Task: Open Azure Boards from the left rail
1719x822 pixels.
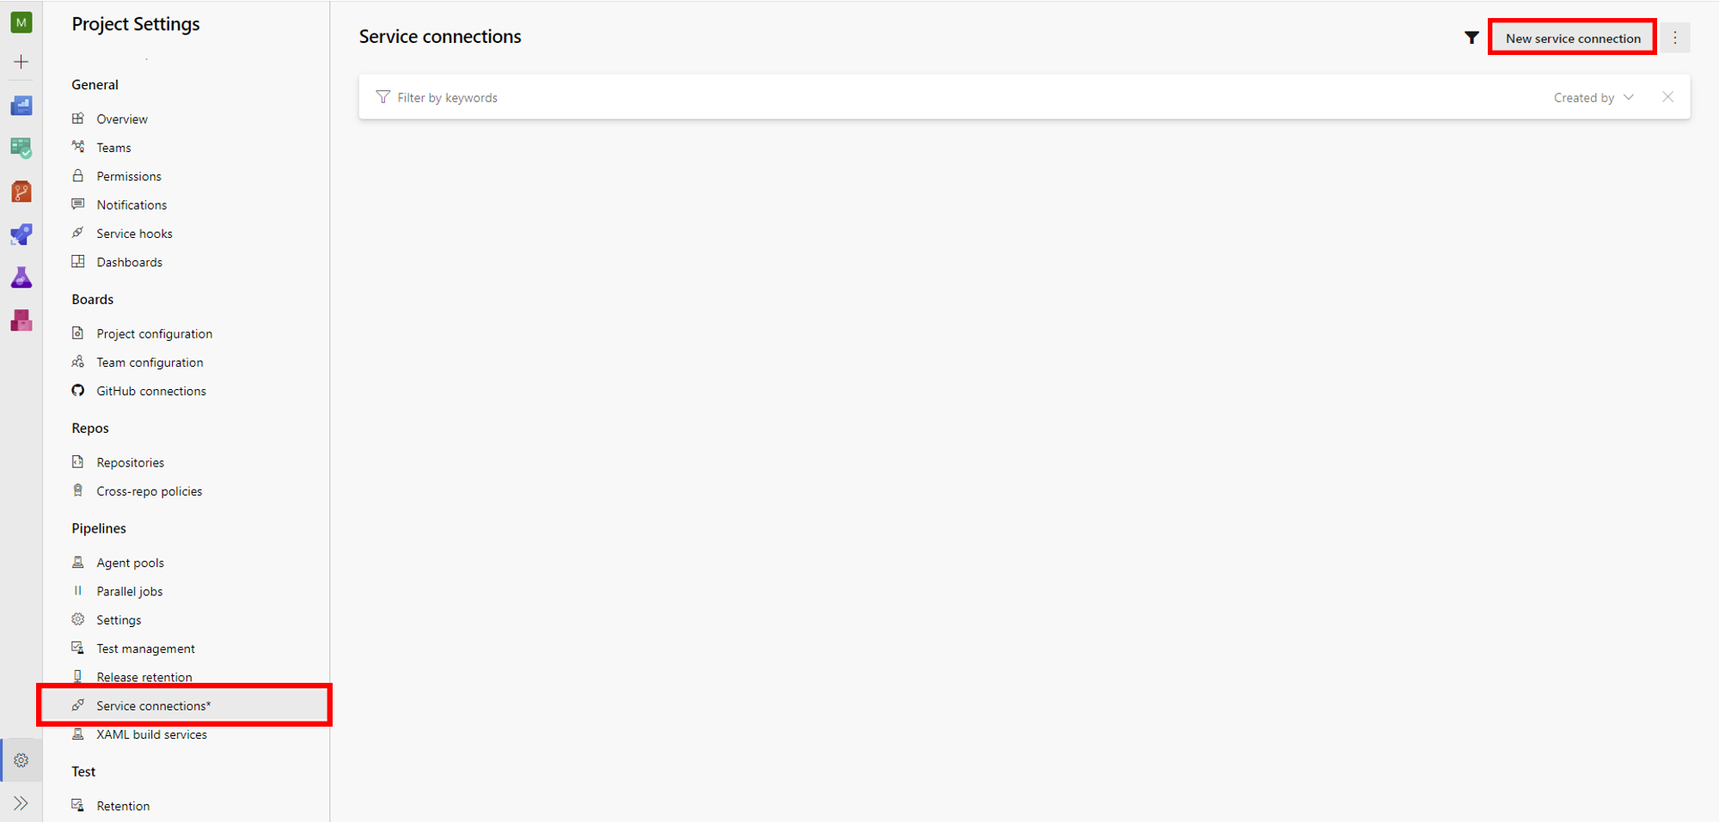Action: click(21, 149)
